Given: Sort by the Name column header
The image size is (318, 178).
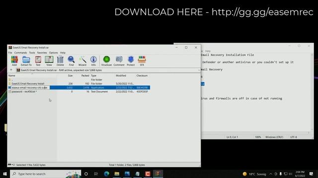Looking at the screenshot, I should tap(12, 76).
